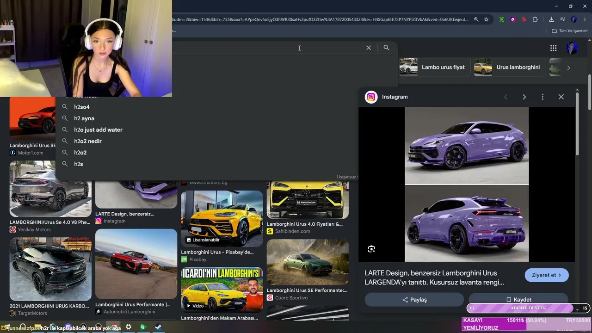The image size is (592, 333).
Task: Click the magnifier search button in search box
Action: coord(386,48)
